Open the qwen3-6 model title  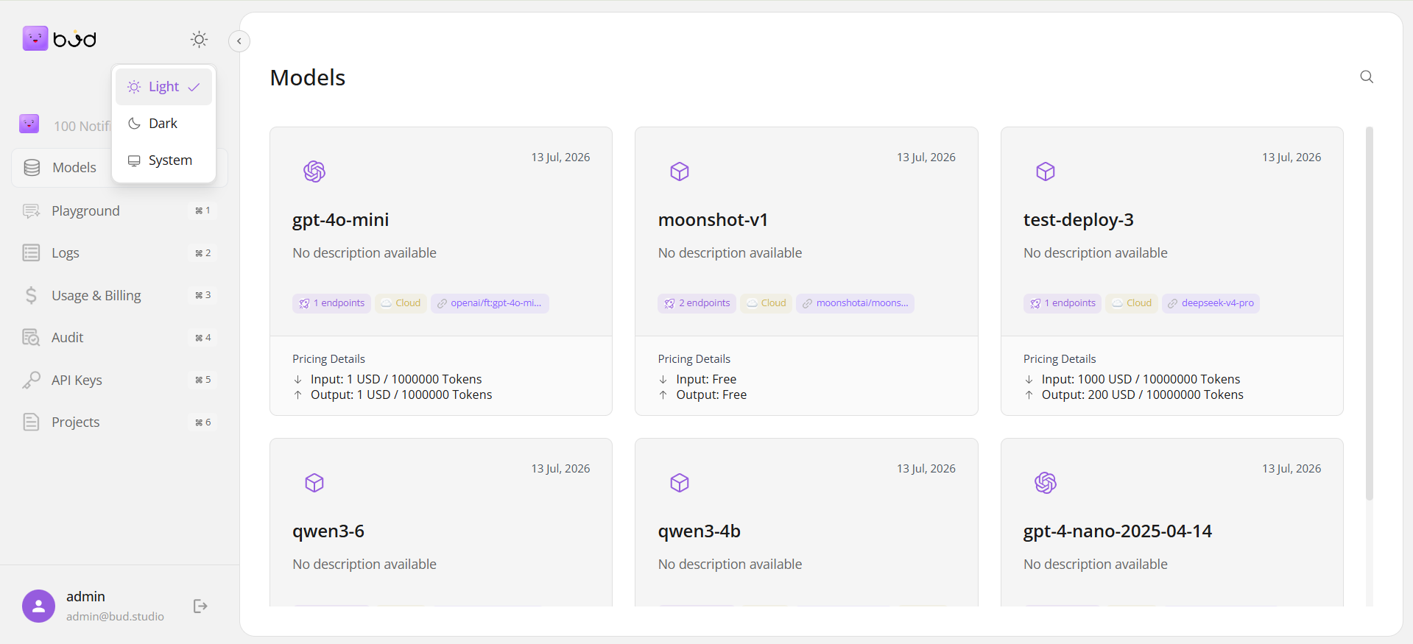tap(328, 531)
